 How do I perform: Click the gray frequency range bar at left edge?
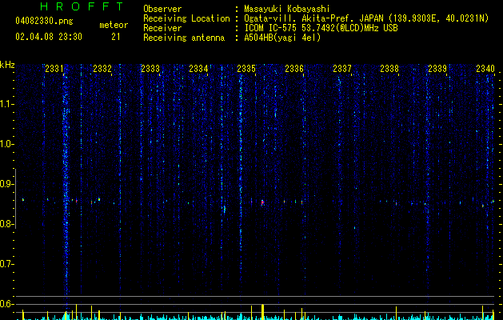click(15, 198)
